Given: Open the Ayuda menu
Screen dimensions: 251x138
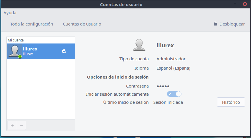Looking at the screenshot, I should coord(10,13).
